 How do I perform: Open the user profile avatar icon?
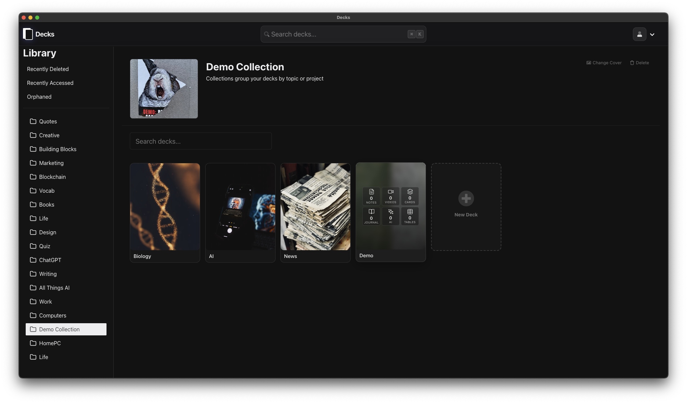(x=639, y=34)
